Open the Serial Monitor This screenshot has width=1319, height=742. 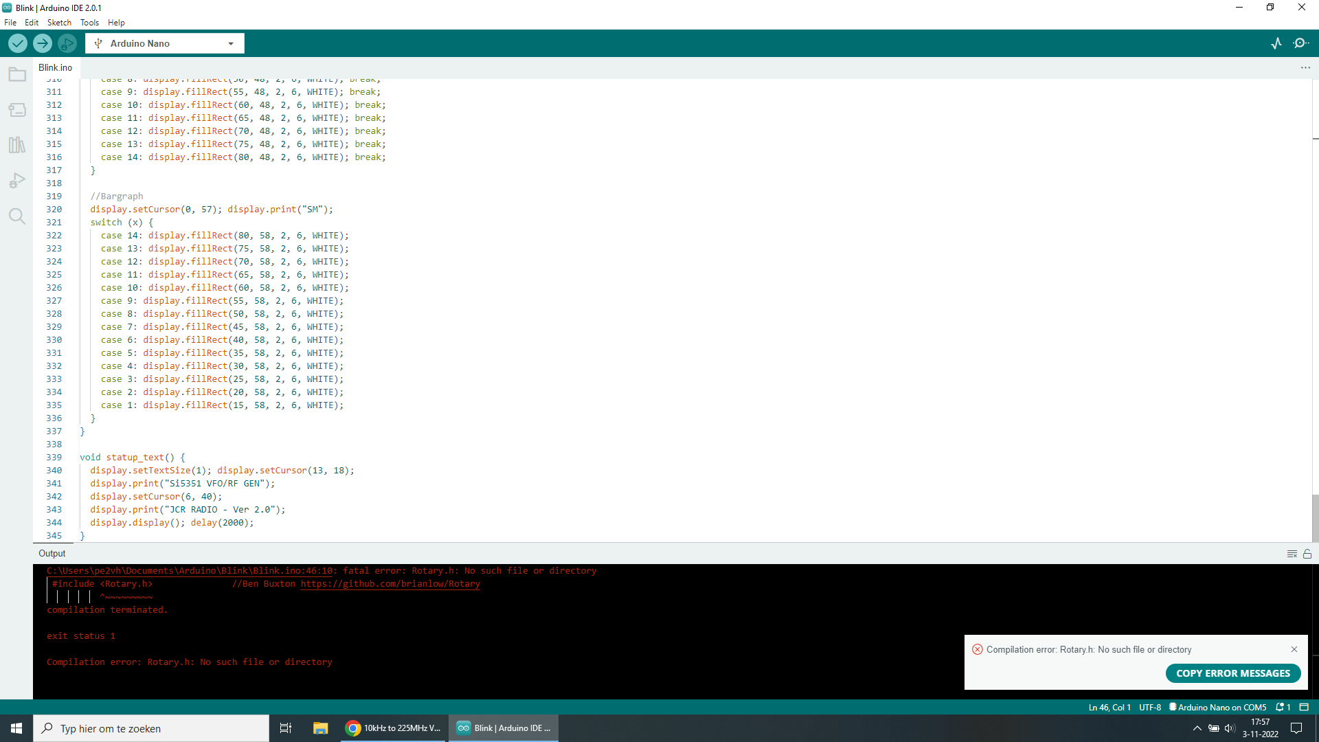coord(1301,43)
